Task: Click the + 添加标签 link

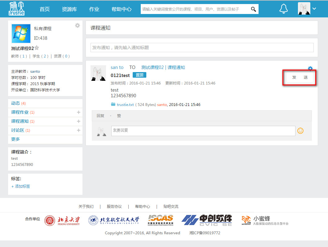Action: point(20,186)
